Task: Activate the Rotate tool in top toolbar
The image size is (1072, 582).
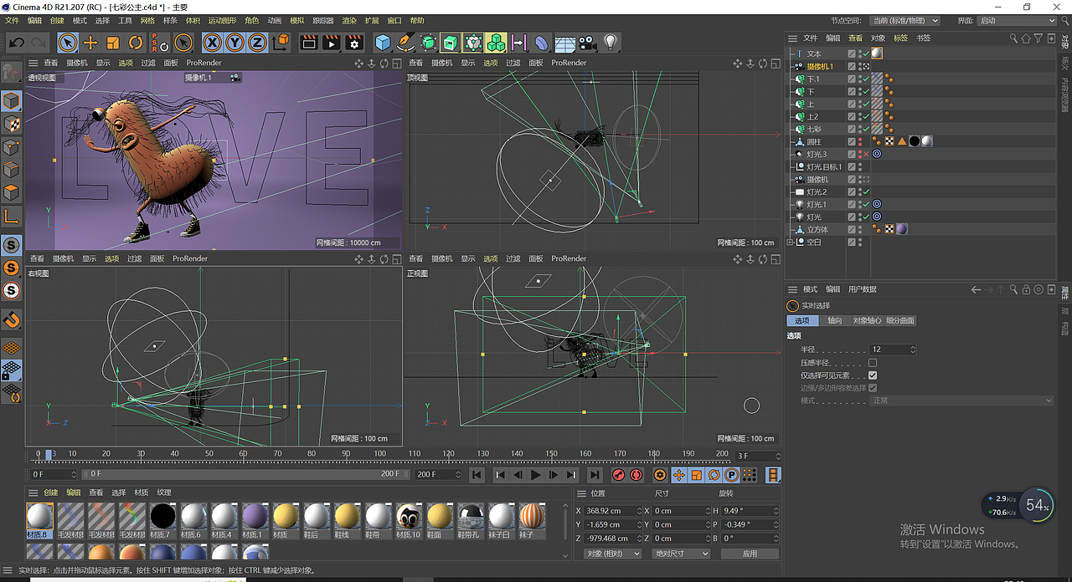Action: [136, 43]
